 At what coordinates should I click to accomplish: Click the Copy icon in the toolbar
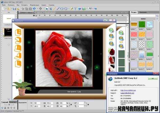tap(27, 9)
